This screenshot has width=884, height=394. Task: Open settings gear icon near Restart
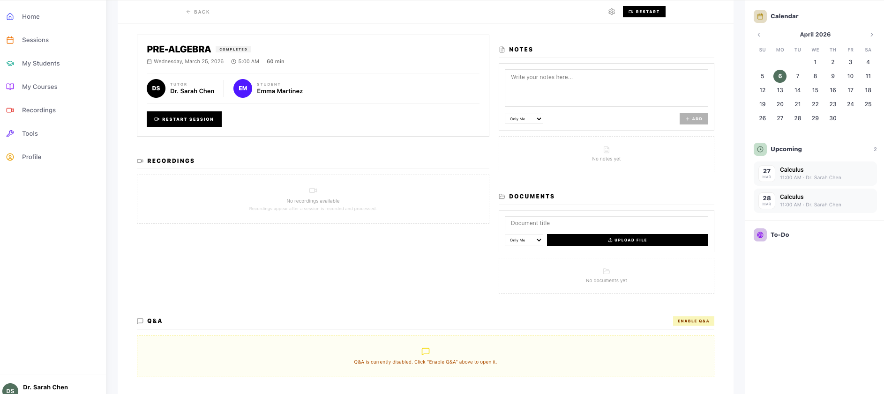coord(611,12)
